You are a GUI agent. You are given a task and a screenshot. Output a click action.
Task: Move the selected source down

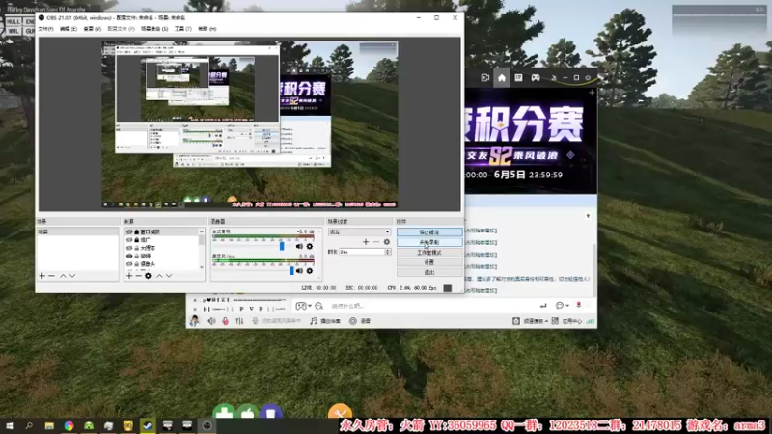click(169, 276)
